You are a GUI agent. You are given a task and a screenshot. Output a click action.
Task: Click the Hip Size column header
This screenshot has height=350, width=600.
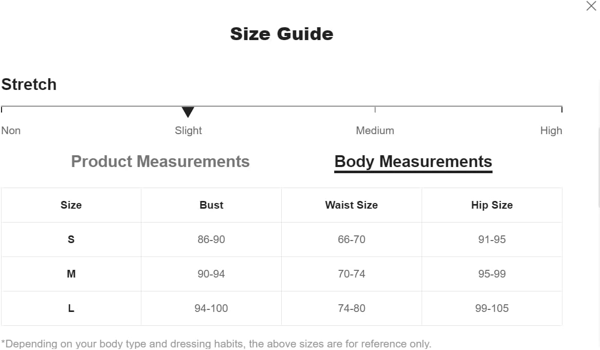point(492,205)
